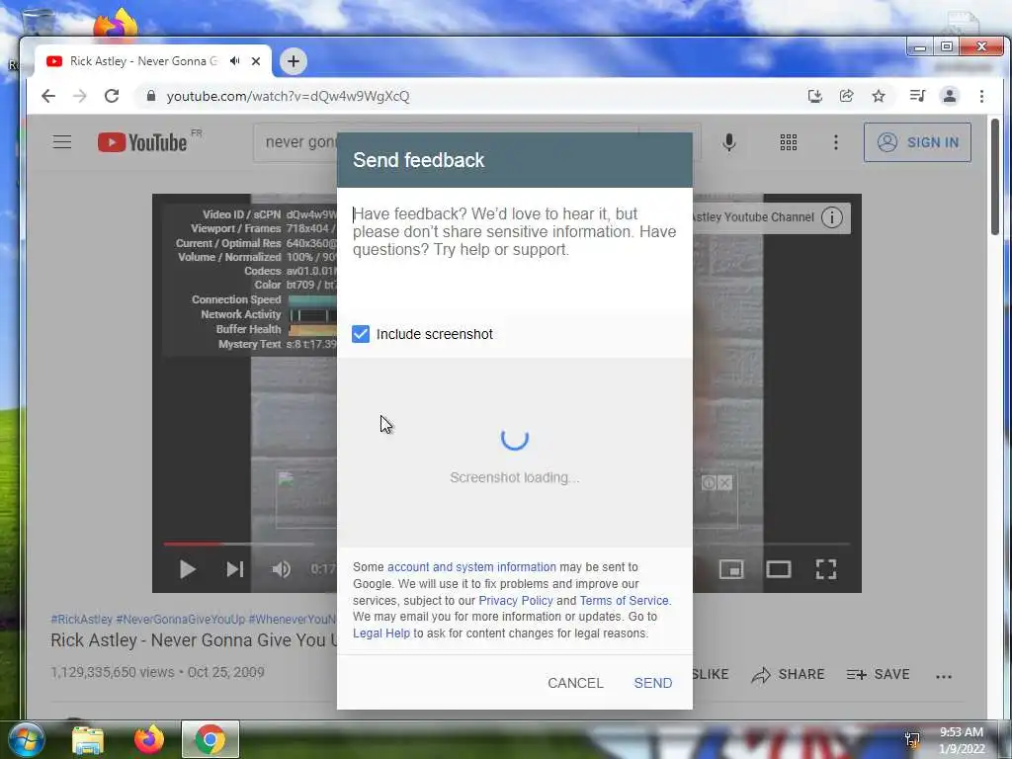
Task: Click the SEND button in feedback dialog
Action: click(x=652, y=683)
